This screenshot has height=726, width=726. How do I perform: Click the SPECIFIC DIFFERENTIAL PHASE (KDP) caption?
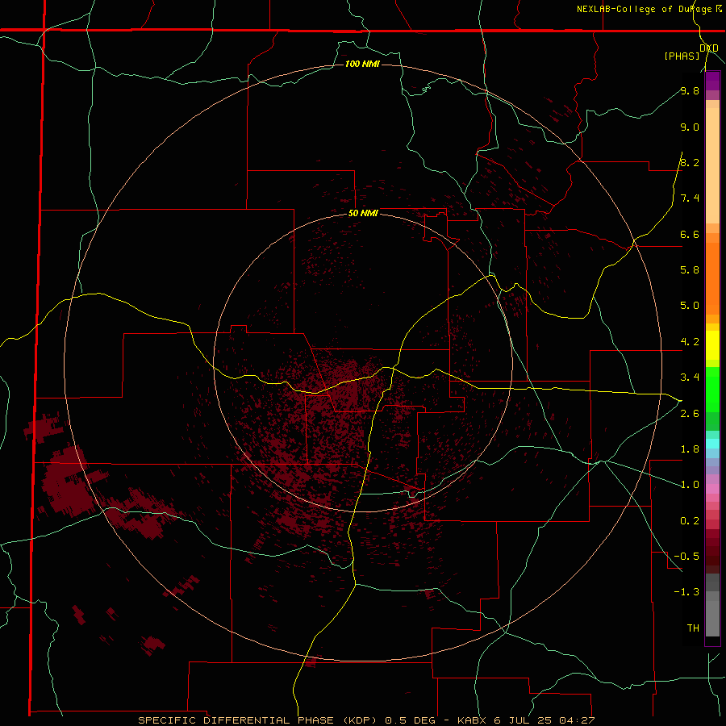click(x=259, y=720)
